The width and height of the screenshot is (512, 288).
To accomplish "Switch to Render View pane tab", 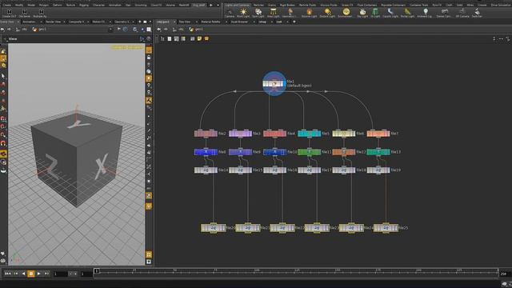I will [54, 22].
